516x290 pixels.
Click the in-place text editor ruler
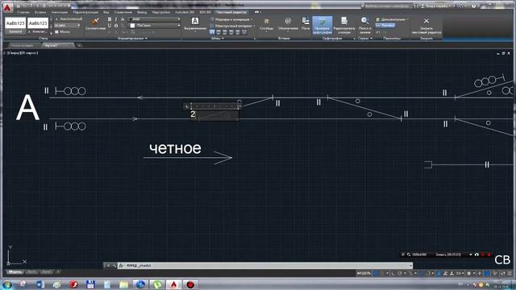[x=215, y=106]
